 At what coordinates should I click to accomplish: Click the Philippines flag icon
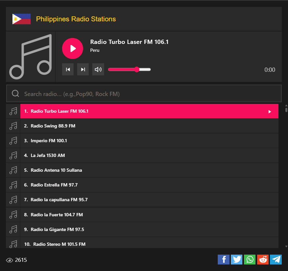coord(21,19)
